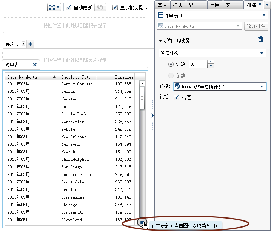This screenshot has width=271, height=231.
Task: Click the New Orleans cell
Action: click(74, 137)
